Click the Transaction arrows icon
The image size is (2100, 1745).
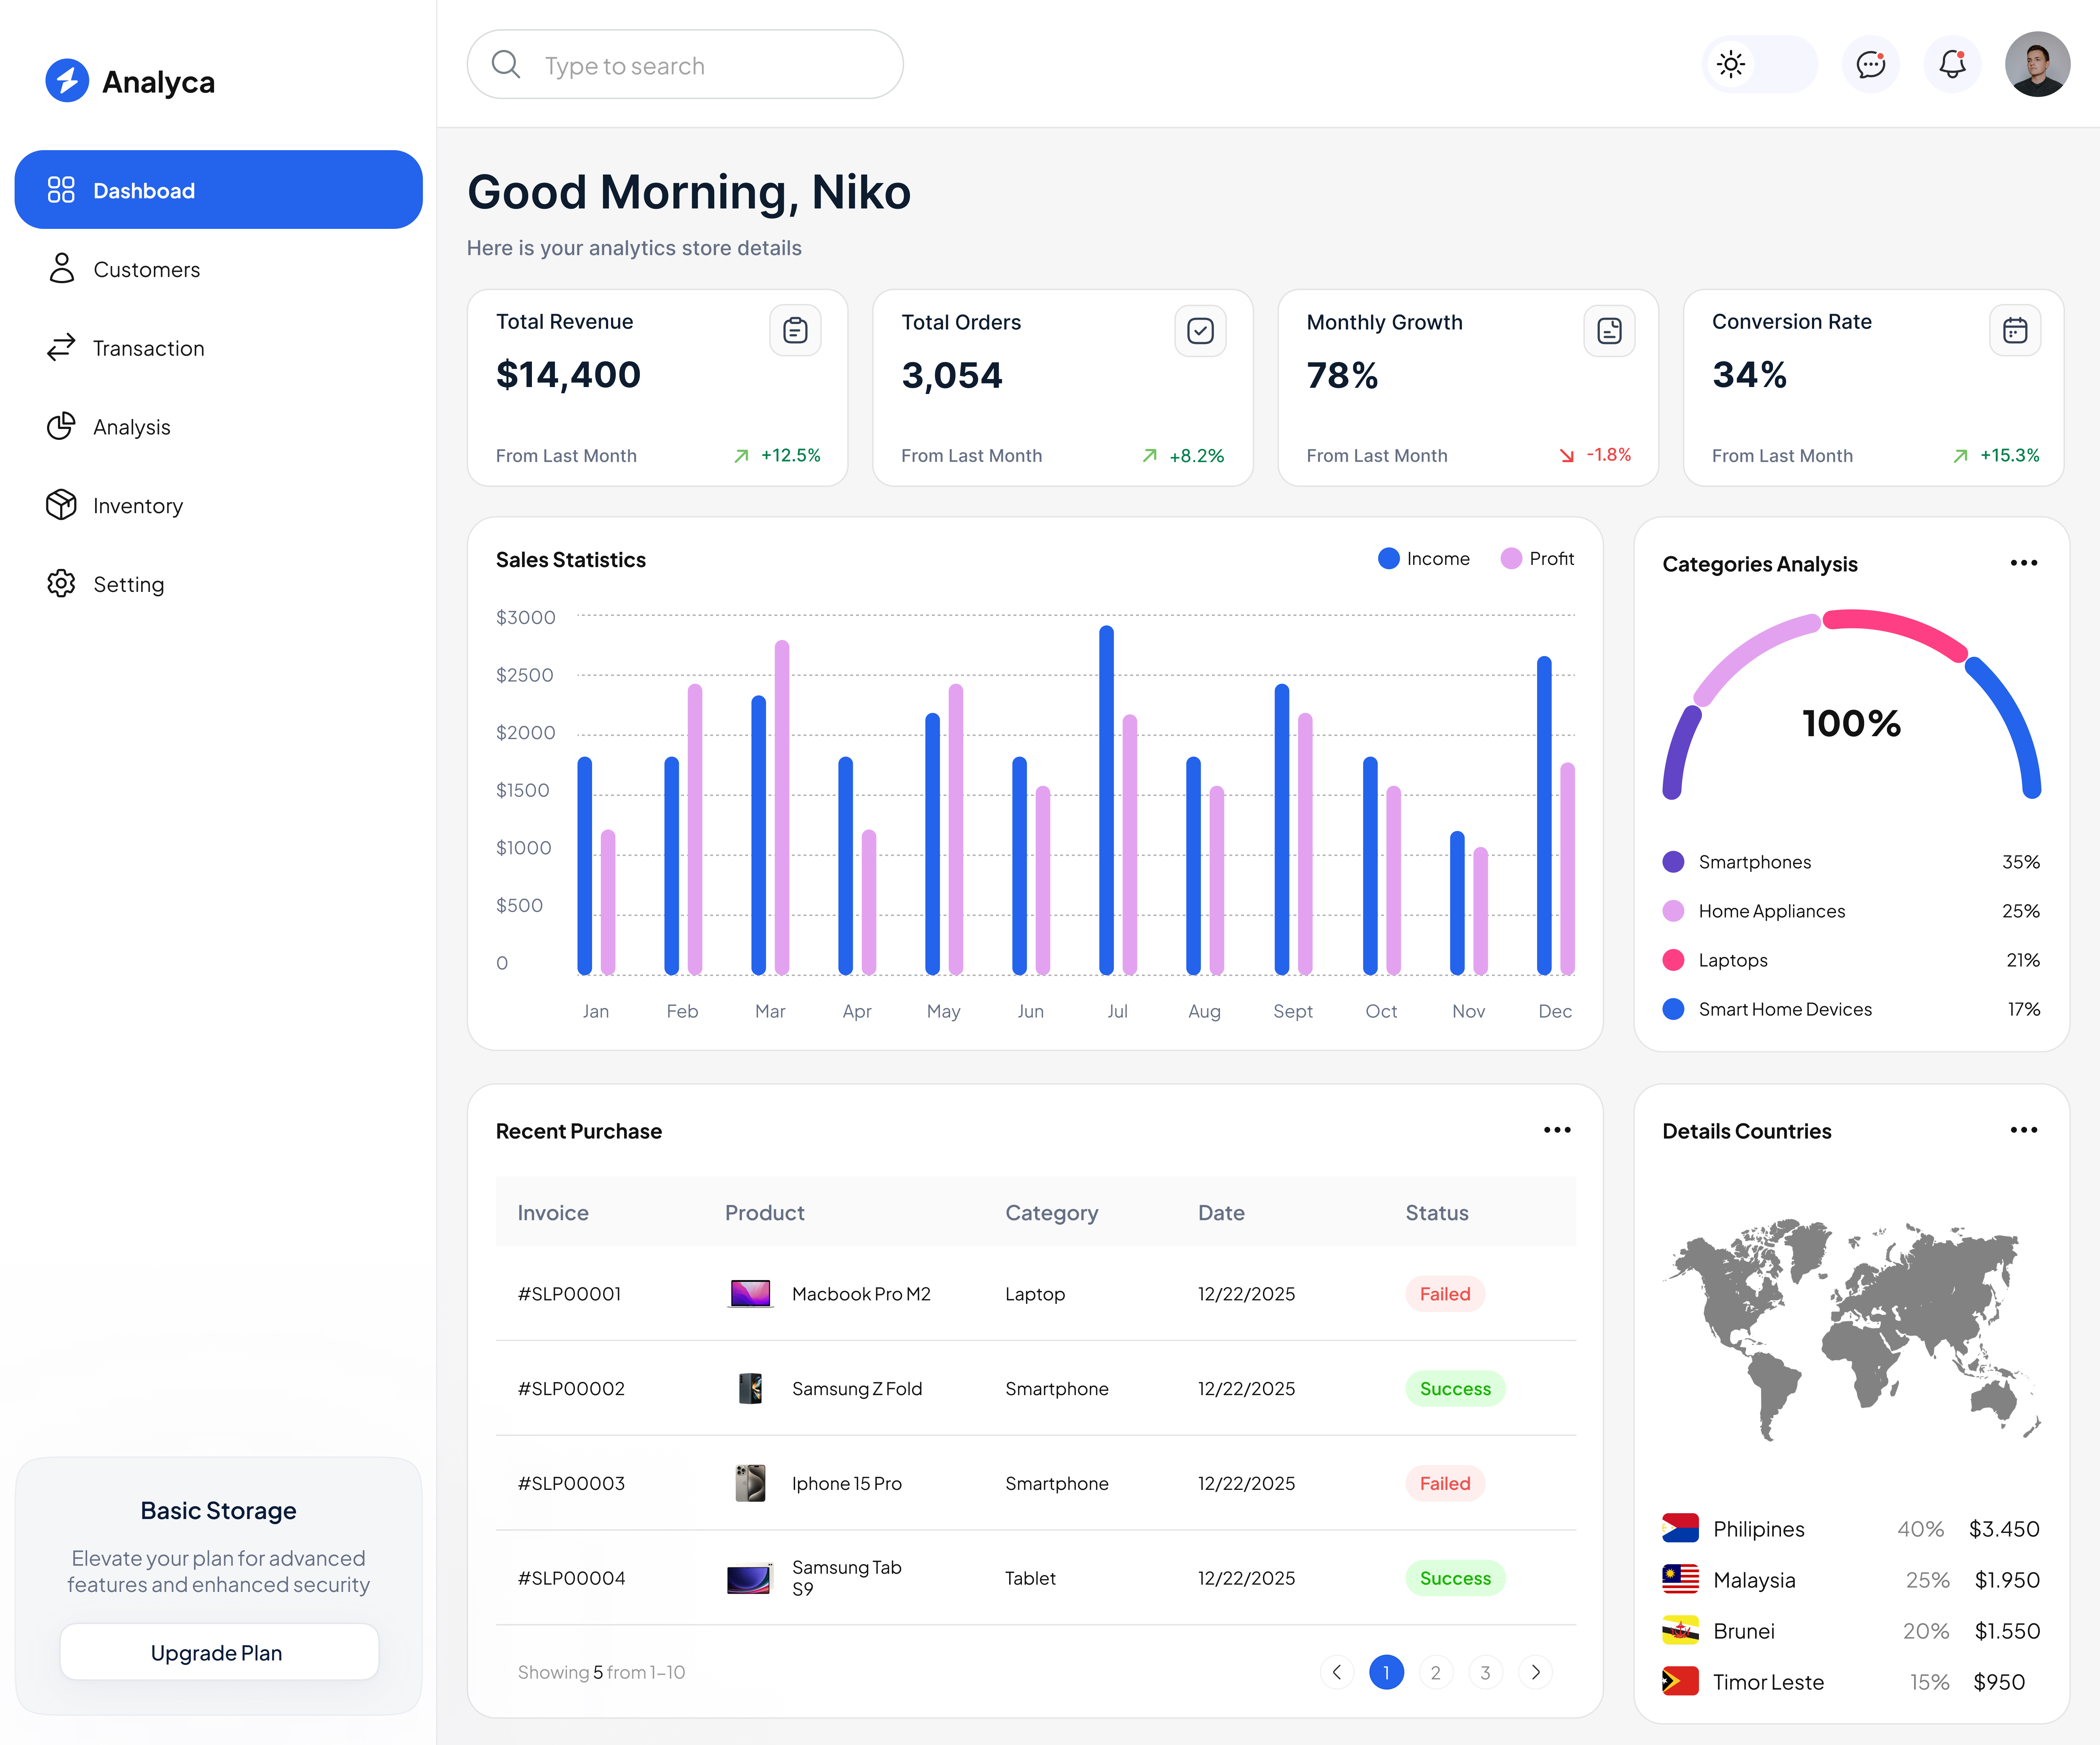pos(61,348)
